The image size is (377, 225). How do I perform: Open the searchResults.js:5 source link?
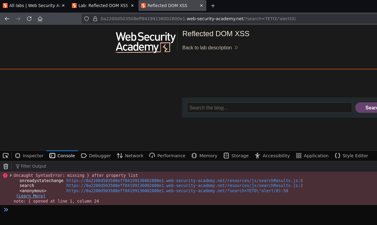tap(185, 181)
